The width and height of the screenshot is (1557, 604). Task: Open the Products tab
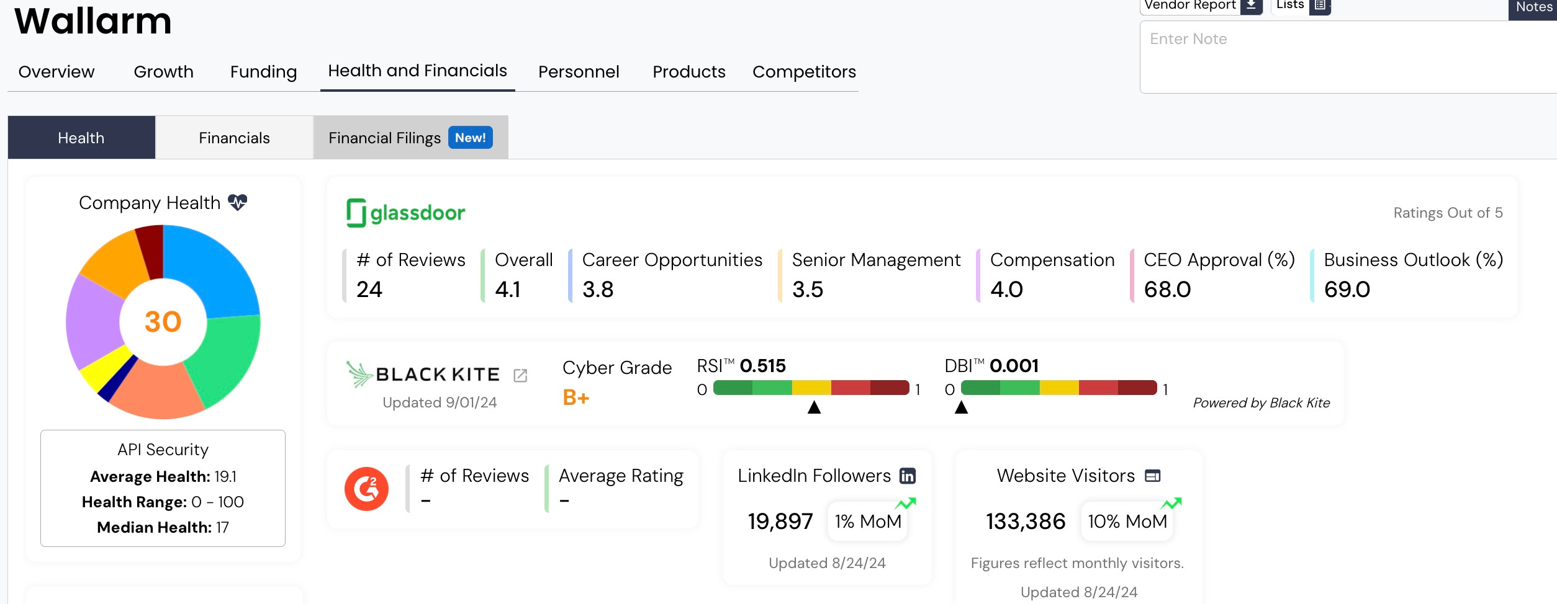[688, 72]
